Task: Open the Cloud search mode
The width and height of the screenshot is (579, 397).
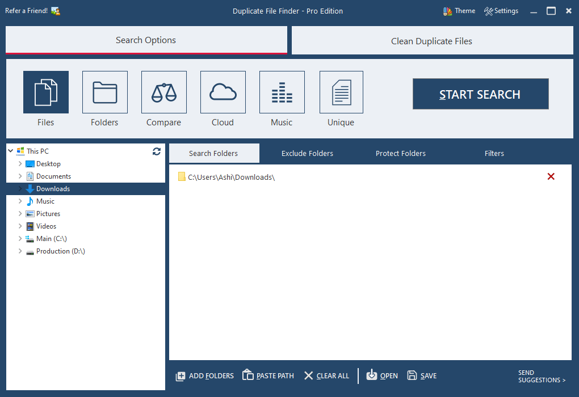Action: pyautogui.click(x=223, y=92)
